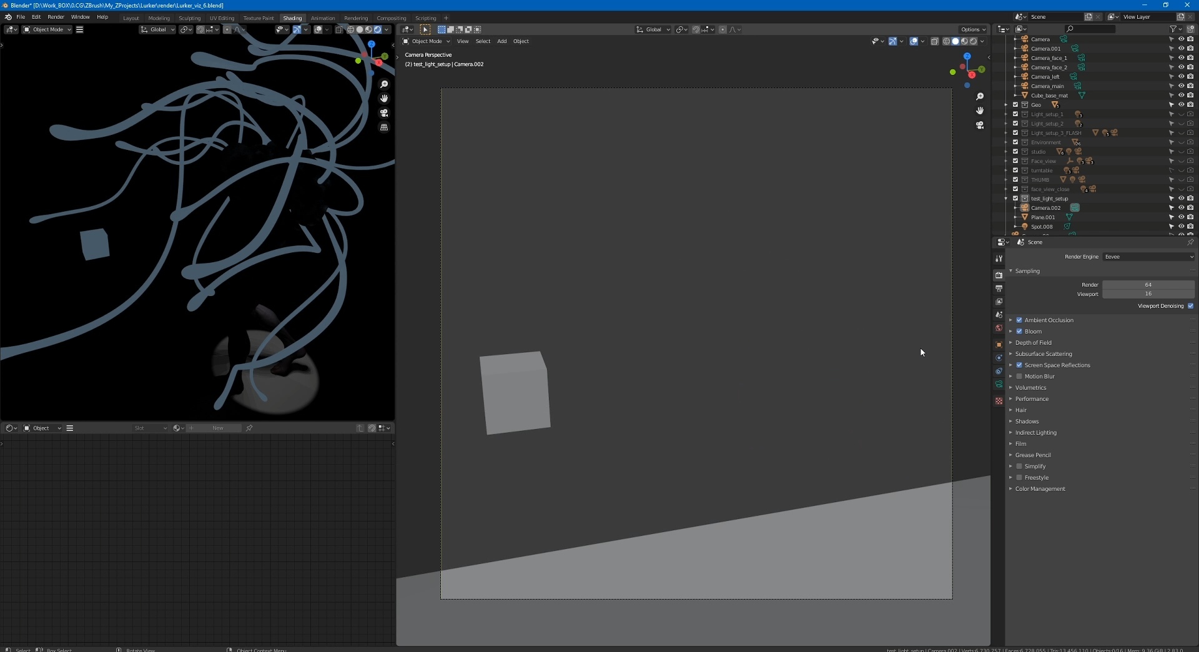Disable the Bloom checkbox
Screen dimensions: 1199x652
[1019, 332]
